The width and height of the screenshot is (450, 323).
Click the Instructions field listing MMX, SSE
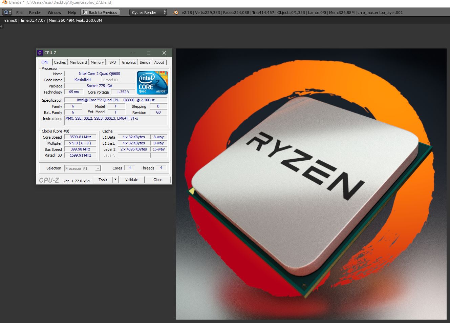pyautogui.click(x=115, y=120)
